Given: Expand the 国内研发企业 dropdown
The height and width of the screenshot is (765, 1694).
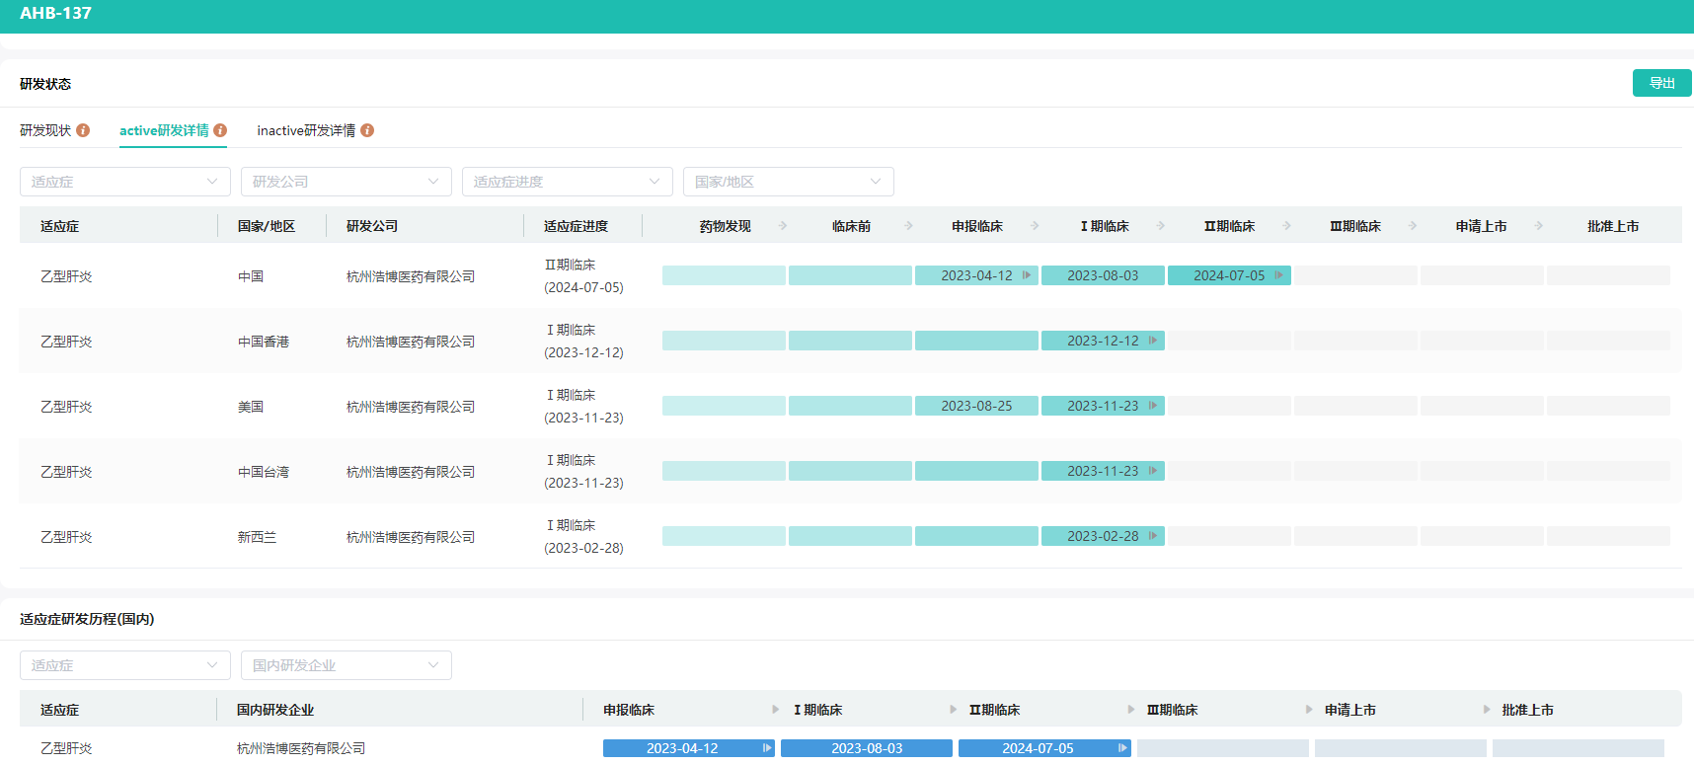Looking at the screenshot, I should (346, 665).
